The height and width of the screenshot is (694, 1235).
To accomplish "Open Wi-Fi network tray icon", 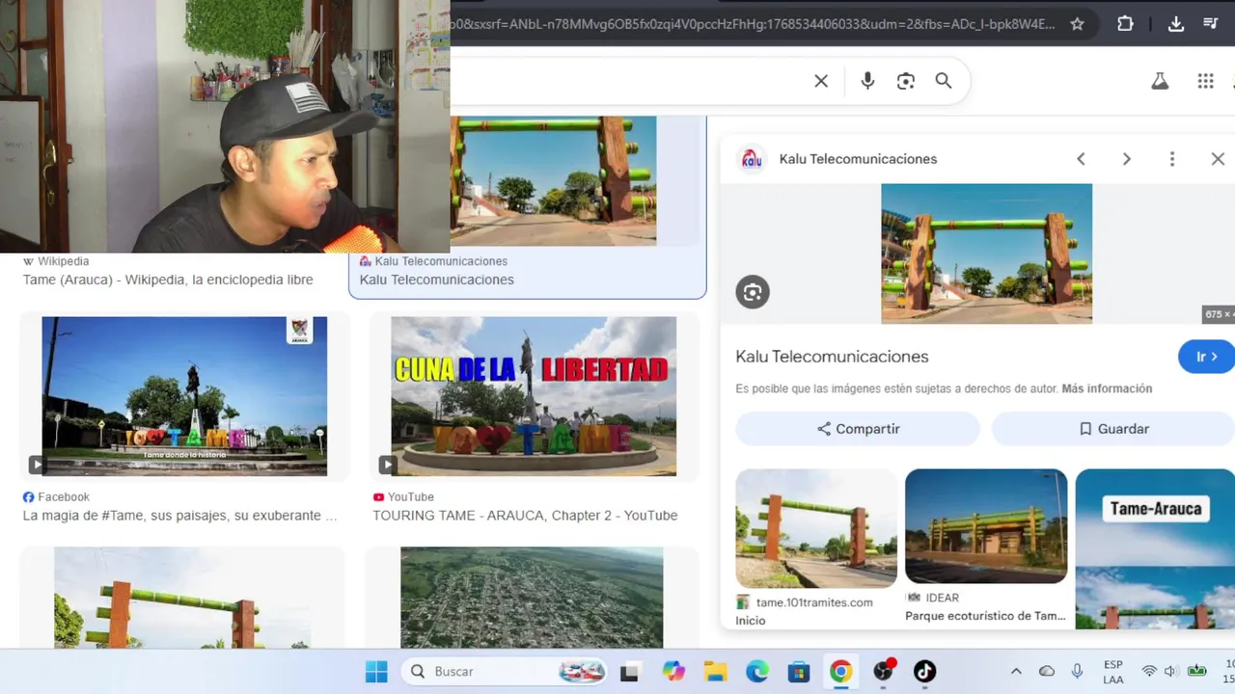I will pyautogui.click(x=1149, y=672).
